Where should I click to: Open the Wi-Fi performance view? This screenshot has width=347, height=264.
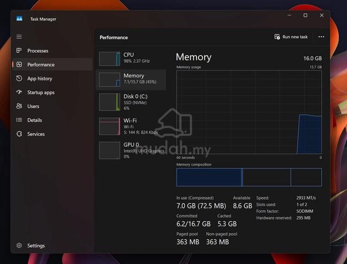point(131,126)
